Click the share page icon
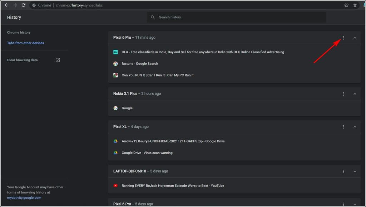366x207 pixels. click(346, 5)
